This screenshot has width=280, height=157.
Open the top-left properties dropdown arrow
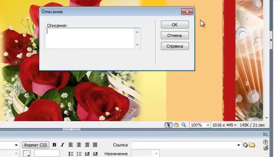(16, 145)
